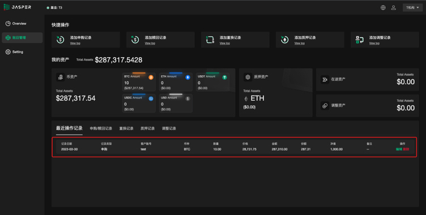This screenshot has height=215, width=426.
Task: Click the 账目管理 cube icon in sidebar
Action: 8,38
